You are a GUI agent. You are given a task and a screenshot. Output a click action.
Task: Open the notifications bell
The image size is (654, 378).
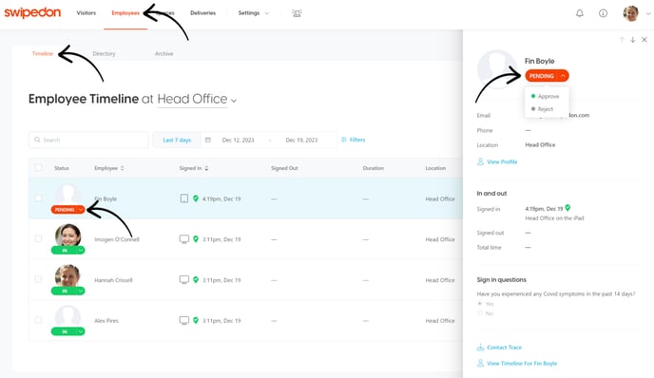[x=579, y=13]
